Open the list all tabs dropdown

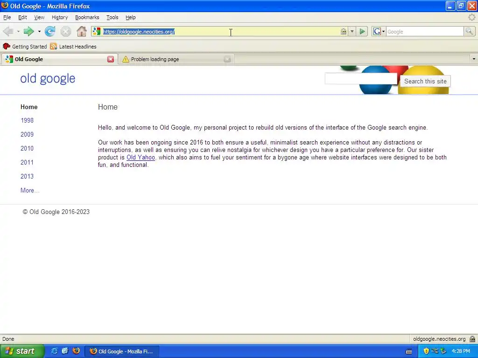point(474,59)
